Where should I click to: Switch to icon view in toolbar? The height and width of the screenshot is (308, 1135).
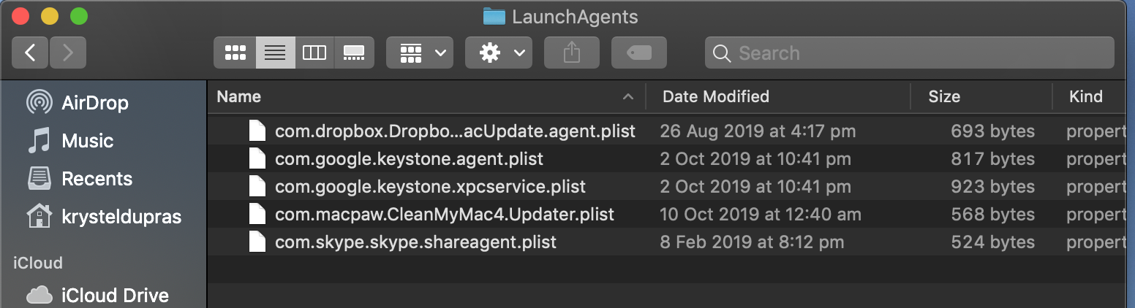coord(235,53)
